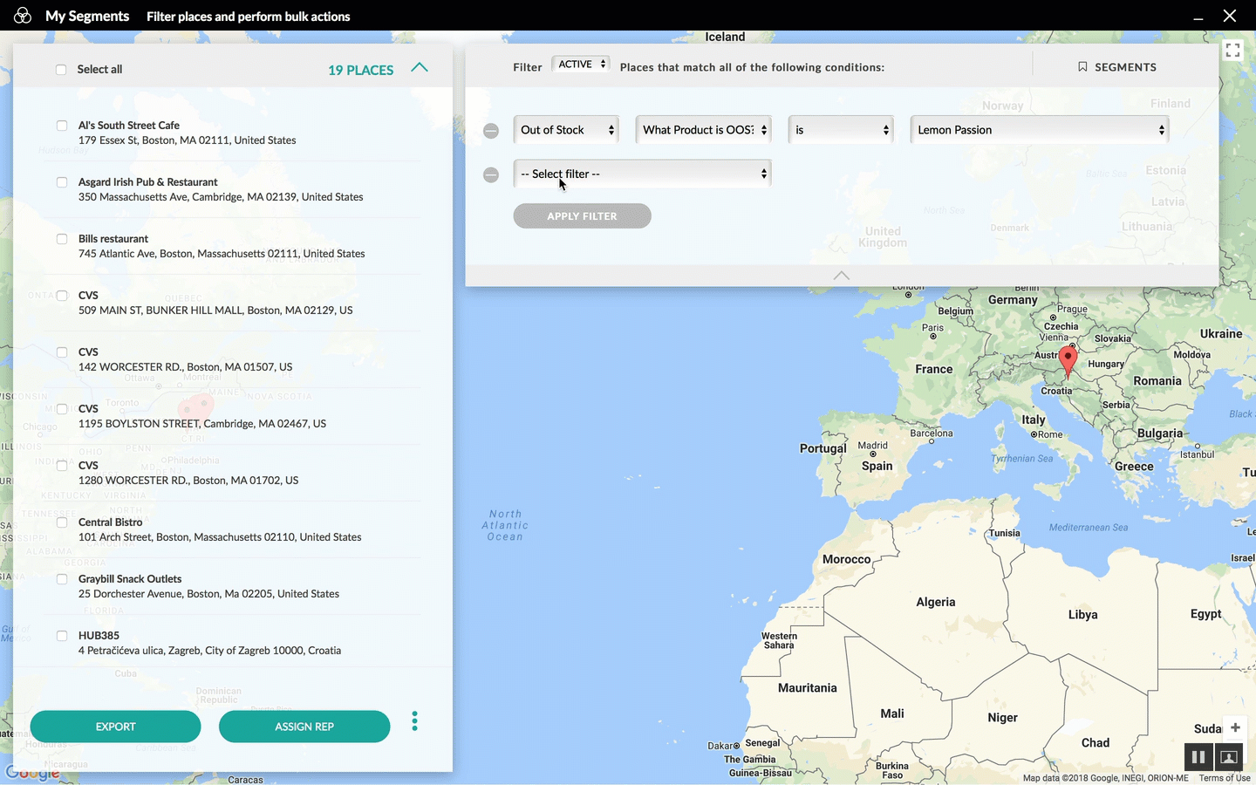
Task: Click address 1195 BOYLSTON STREET, Cambridge
Action: pyautogui.click(x=202, y=424)
